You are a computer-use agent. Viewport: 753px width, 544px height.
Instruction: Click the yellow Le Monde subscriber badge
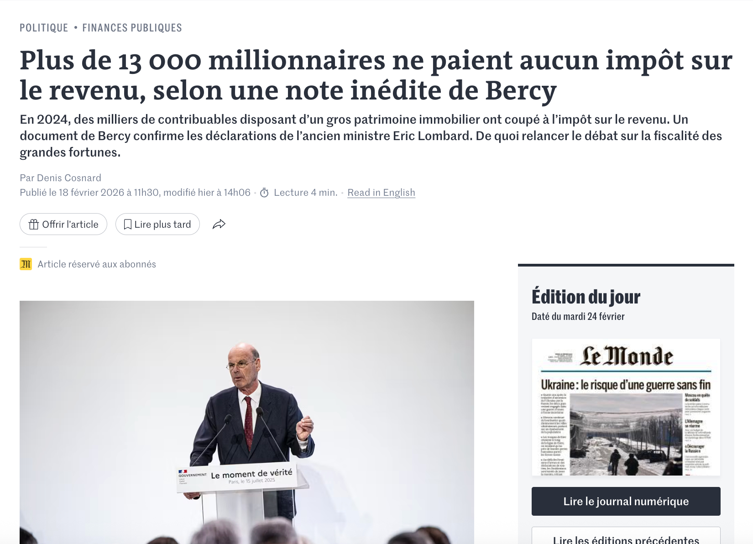[x=26, y=264]
